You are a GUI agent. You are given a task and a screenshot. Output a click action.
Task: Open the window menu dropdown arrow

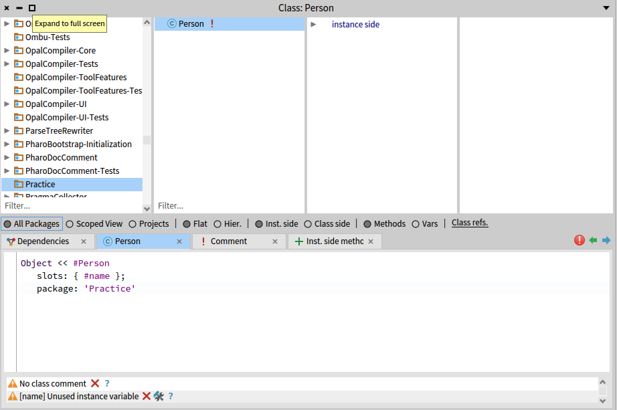point(606,8)
